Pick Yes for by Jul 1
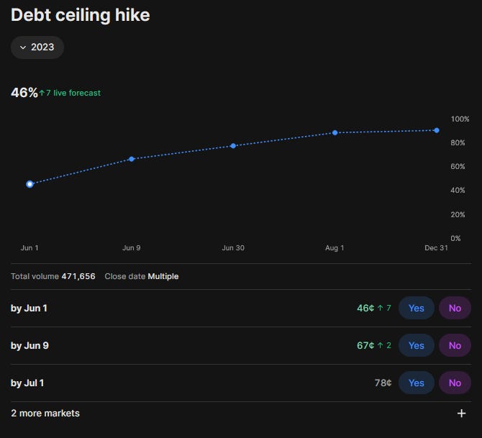The width and height of the screenshot is (482, 438). tap(417, 383)
